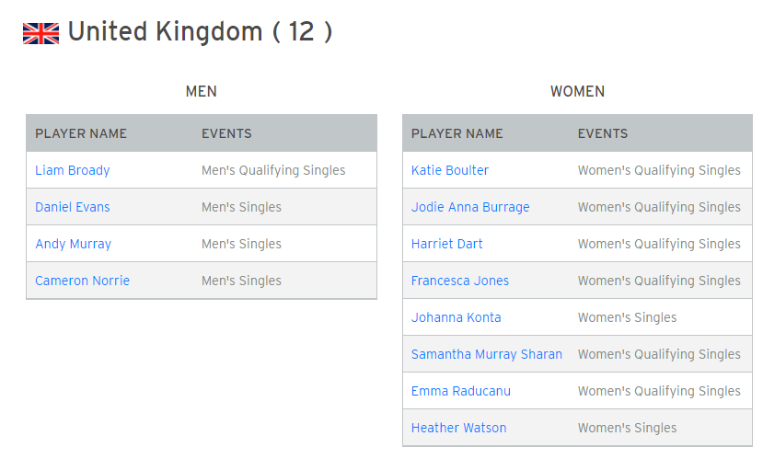
Task: Click the United Kingdom (12) heading
Action: 200,32
